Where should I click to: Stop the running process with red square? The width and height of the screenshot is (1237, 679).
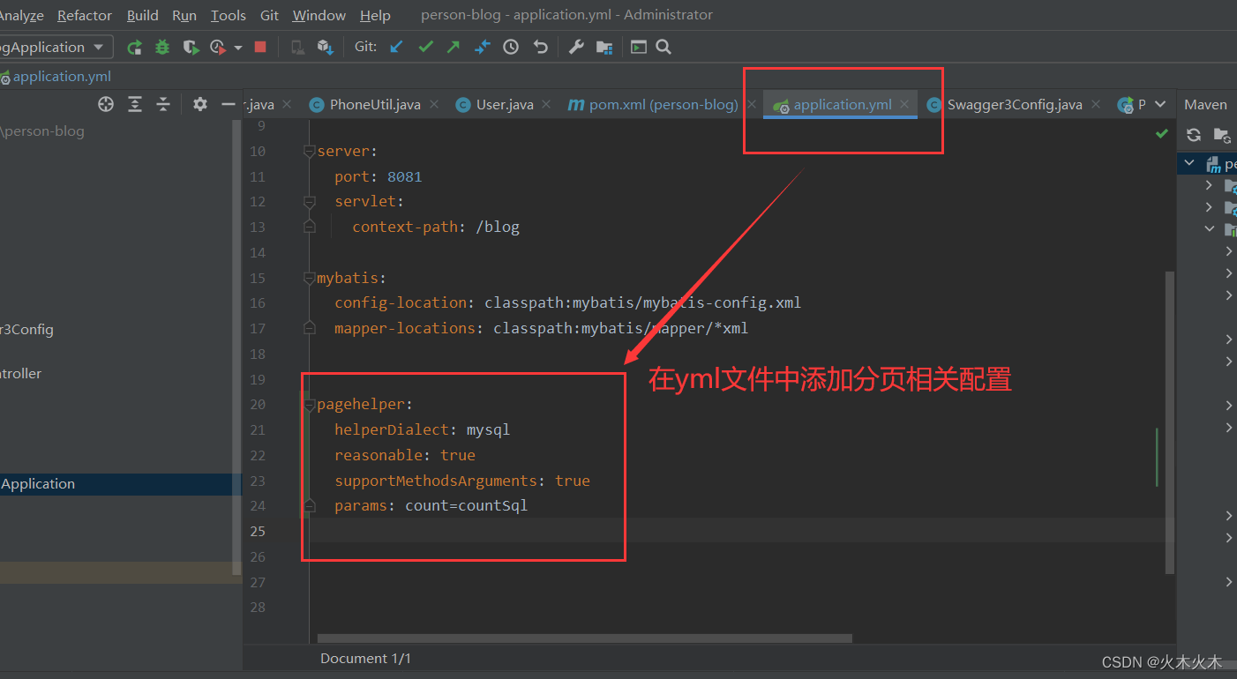click(x=260, y=48)
